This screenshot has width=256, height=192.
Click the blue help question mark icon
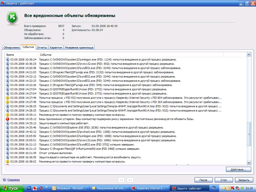(x=4, y=180)
